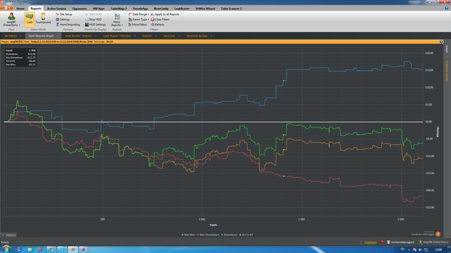Screen dimensions: 451x253
Task: Open the Feedback link
Action: pos(370,242)
